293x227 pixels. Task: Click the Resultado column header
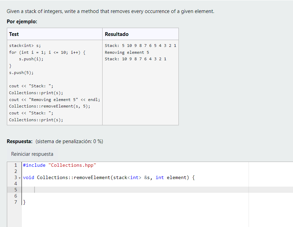point(117,34)
